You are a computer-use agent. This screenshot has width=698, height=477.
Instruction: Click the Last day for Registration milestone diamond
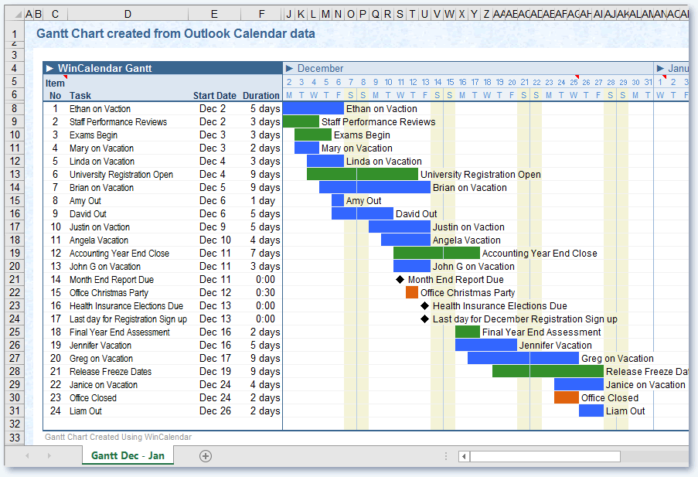click(x=424, y=319)
